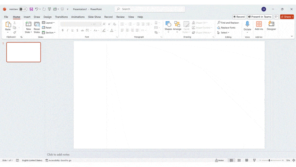The width and height of the screenshot is (296, 167).
Task: Click Present in Teams button
Action: (x=260, y=17)
